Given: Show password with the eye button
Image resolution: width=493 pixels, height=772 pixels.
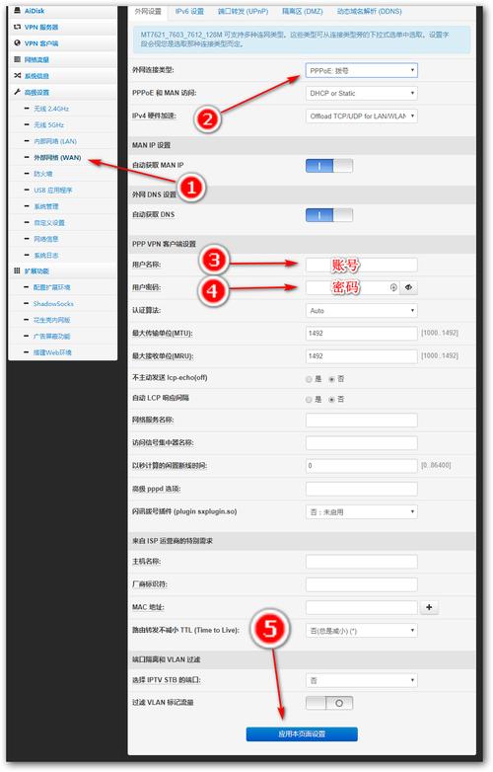Looking at the screenshot, I should coord(408,287).
